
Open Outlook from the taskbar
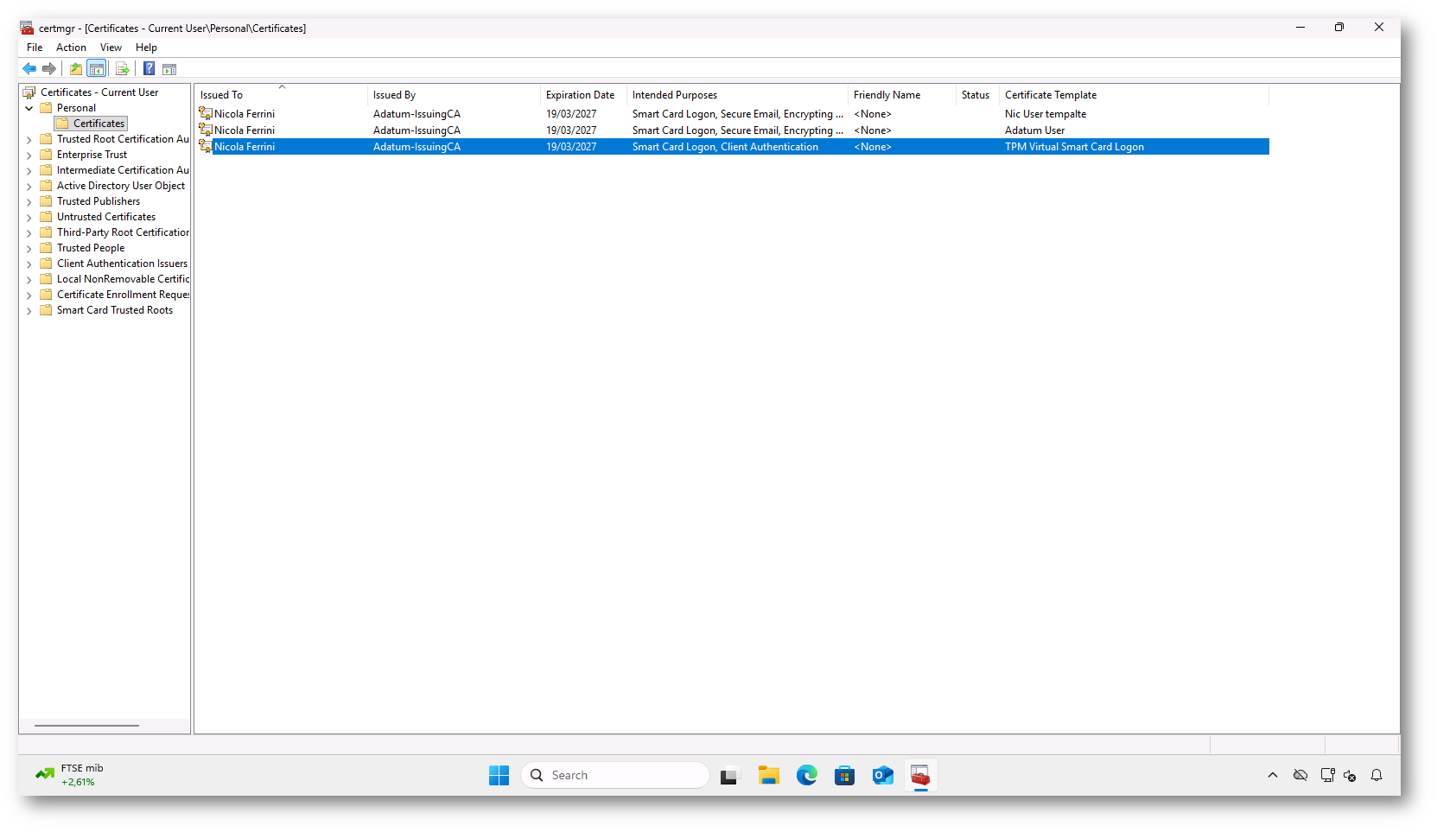tap(882, 776)
